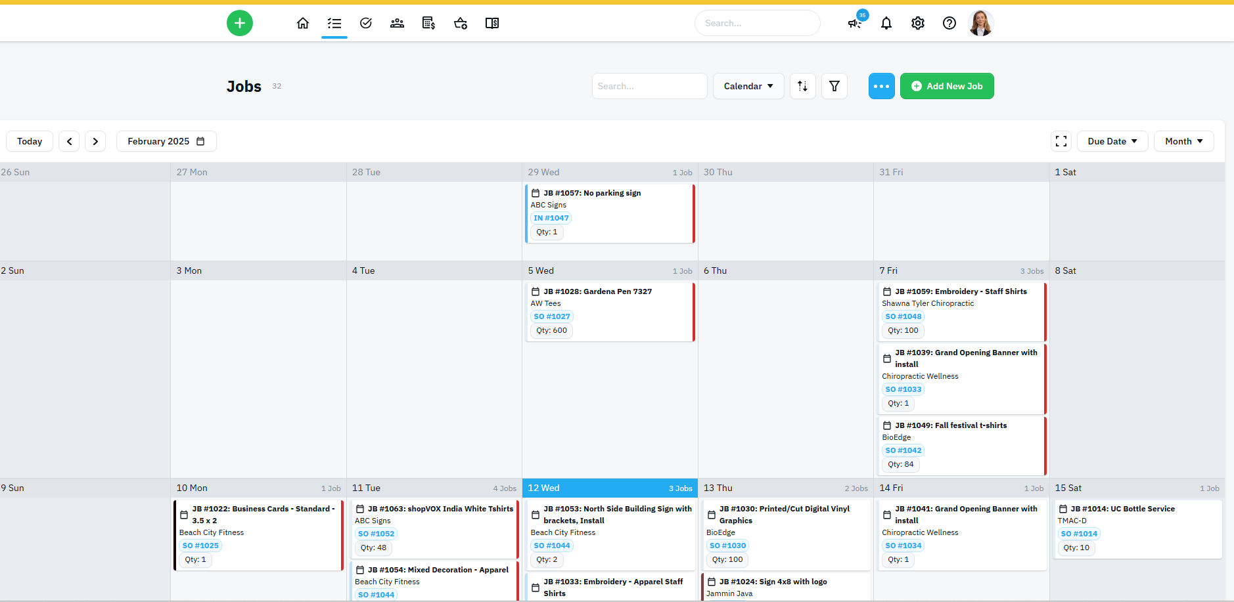The height and width of the screenshot is (602, 1234).
Task: Switch to the active Jobs list tab
Action: pos(334,22)
